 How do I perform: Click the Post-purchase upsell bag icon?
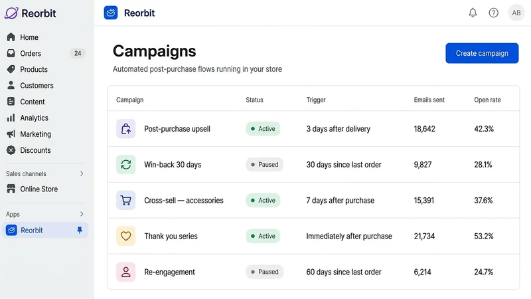coord(125,129)
